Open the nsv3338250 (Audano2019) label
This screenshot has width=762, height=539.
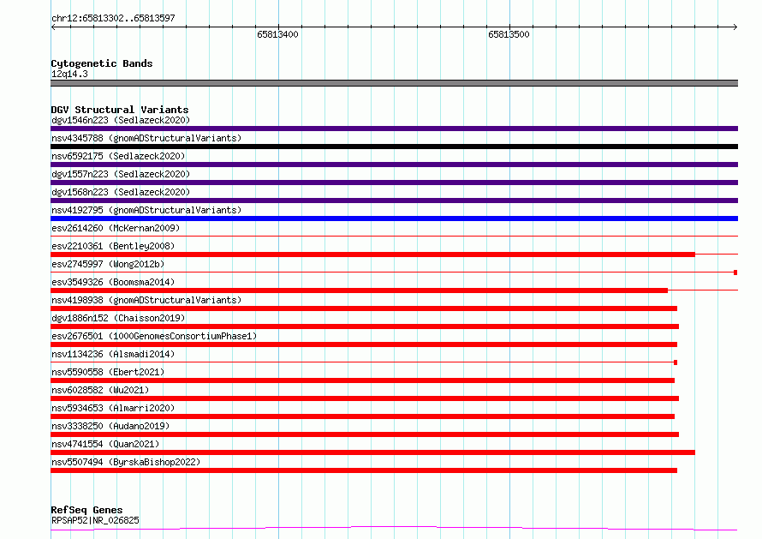click(x=110, y=426)
